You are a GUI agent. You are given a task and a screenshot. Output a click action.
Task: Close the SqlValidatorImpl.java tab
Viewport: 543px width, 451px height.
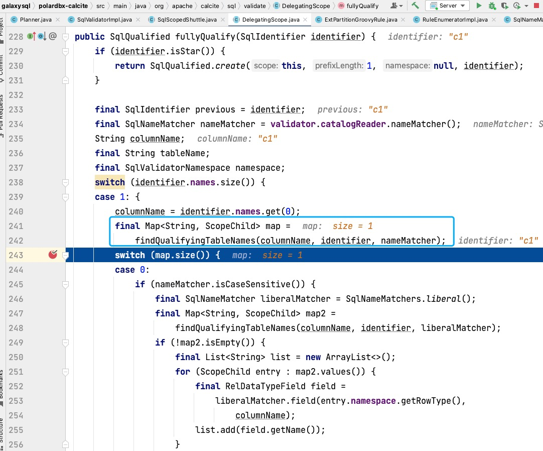coord(138,20)
